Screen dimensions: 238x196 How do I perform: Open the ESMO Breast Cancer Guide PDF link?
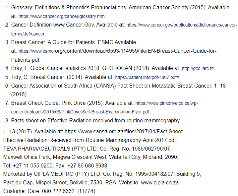117,51
